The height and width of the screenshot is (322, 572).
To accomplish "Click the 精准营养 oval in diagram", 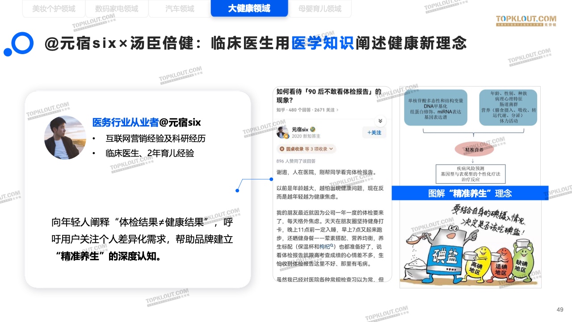I will [474, 150].
